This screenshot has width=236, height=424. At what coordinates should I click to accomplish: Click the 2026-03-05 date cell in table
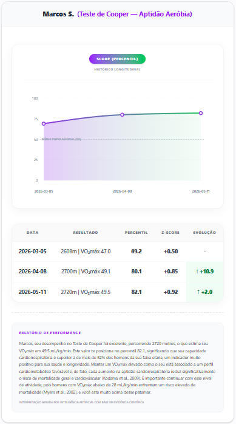(x=32, y=251)
